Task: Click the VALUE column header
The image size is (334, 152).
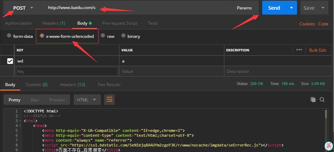Action: (x=127, y=50)
